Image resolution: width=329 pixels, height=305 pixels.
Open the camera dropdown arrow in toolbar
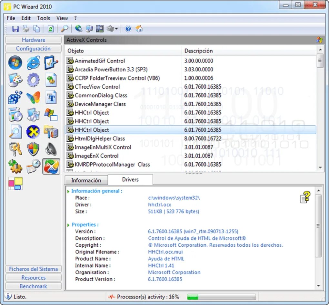pos(116,28)
